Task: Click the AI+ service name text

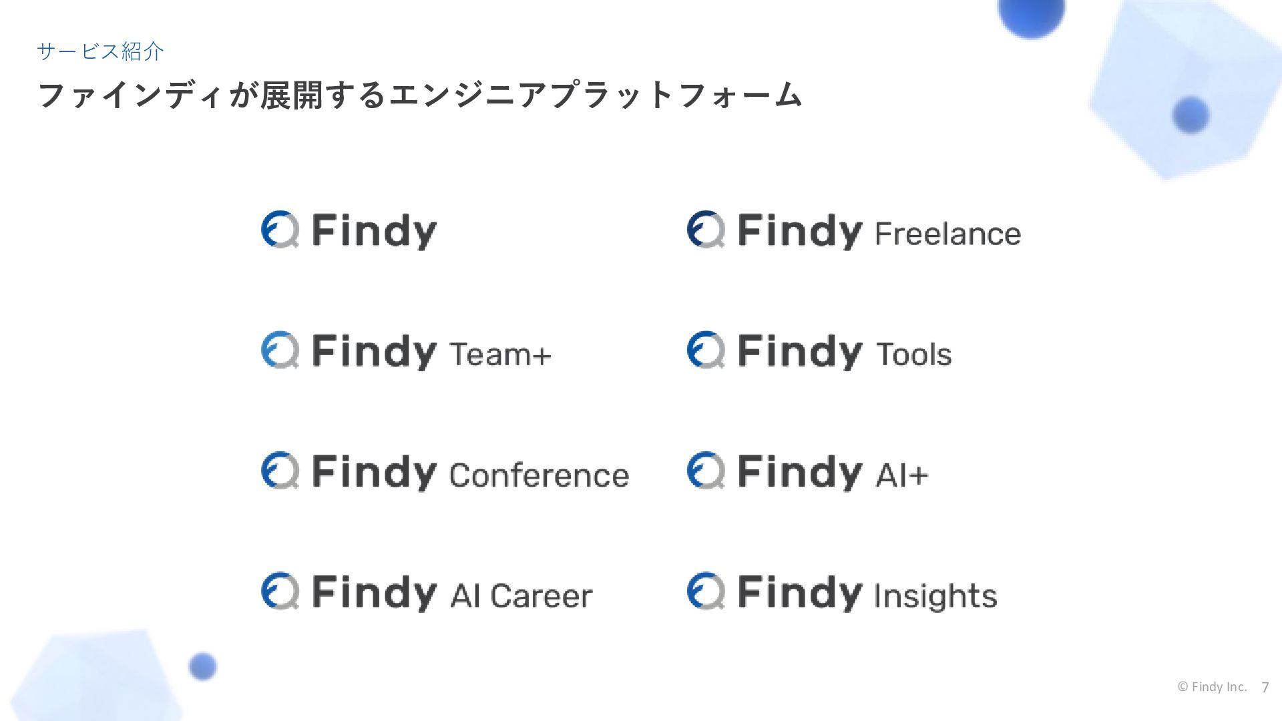Action: point(901,475)
